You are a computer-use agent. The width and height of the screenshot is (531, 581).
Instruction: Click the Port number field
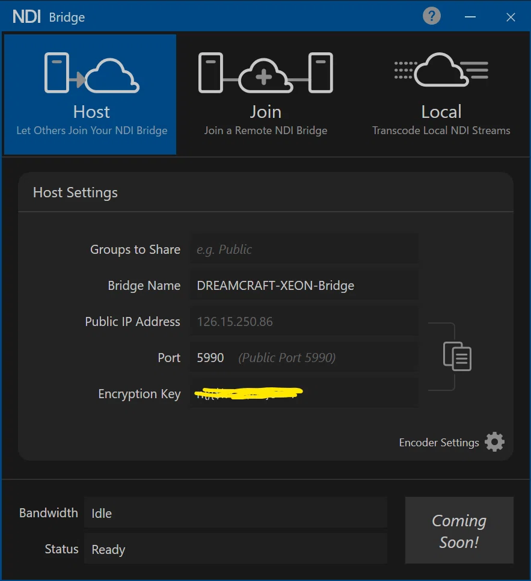tap(304, 358)
